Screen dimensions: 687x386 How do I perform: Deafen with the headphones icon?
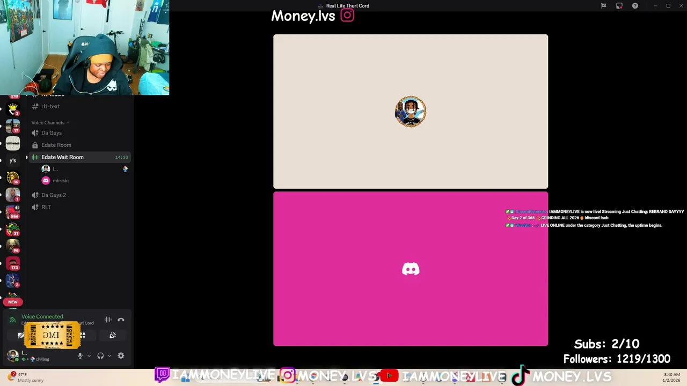tap(100, 355)
